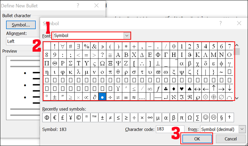This screenshot has height=146, width=248.
Task: Open help in Define New Bullet title bar
Action: click(78, 6)
